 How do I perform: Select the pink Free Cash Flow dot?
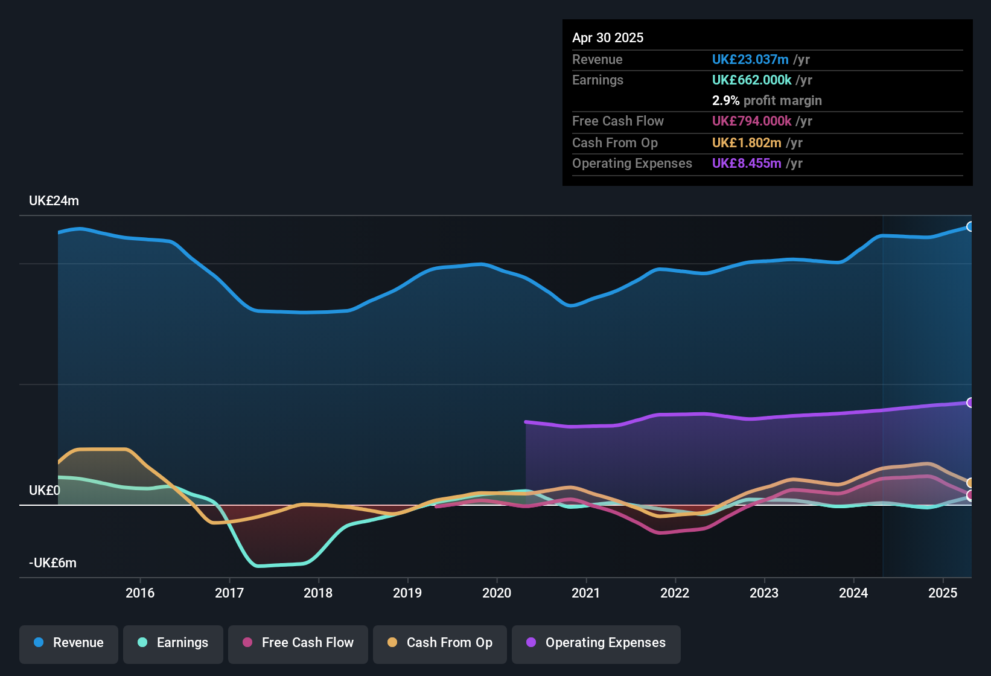tap(247, 643)
